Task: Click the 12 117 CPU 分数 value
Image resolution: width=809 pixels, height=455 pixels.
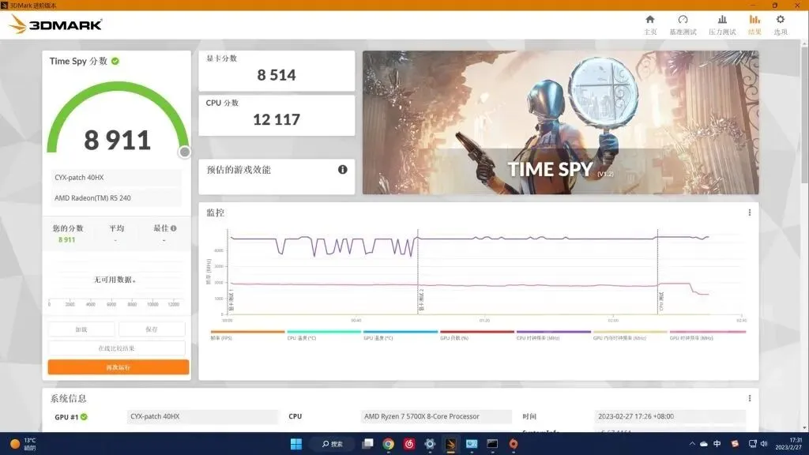Action: click(277, 120)
